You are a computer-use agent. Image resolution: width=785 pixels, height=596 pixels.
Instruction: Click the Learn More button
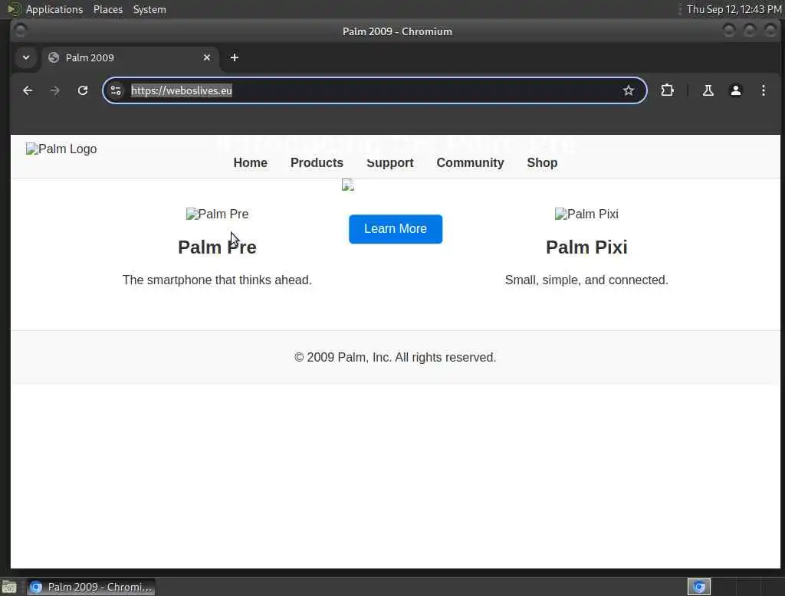396,229
